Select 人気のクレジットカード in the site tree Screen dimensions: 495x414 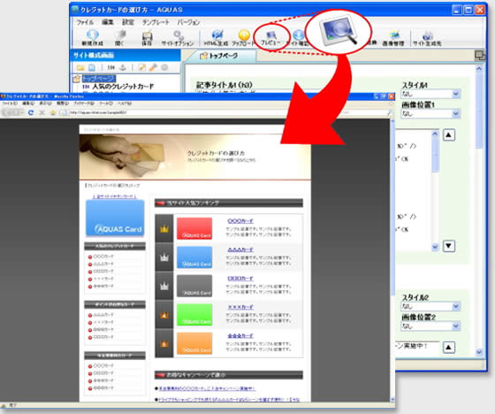(123, 87)
